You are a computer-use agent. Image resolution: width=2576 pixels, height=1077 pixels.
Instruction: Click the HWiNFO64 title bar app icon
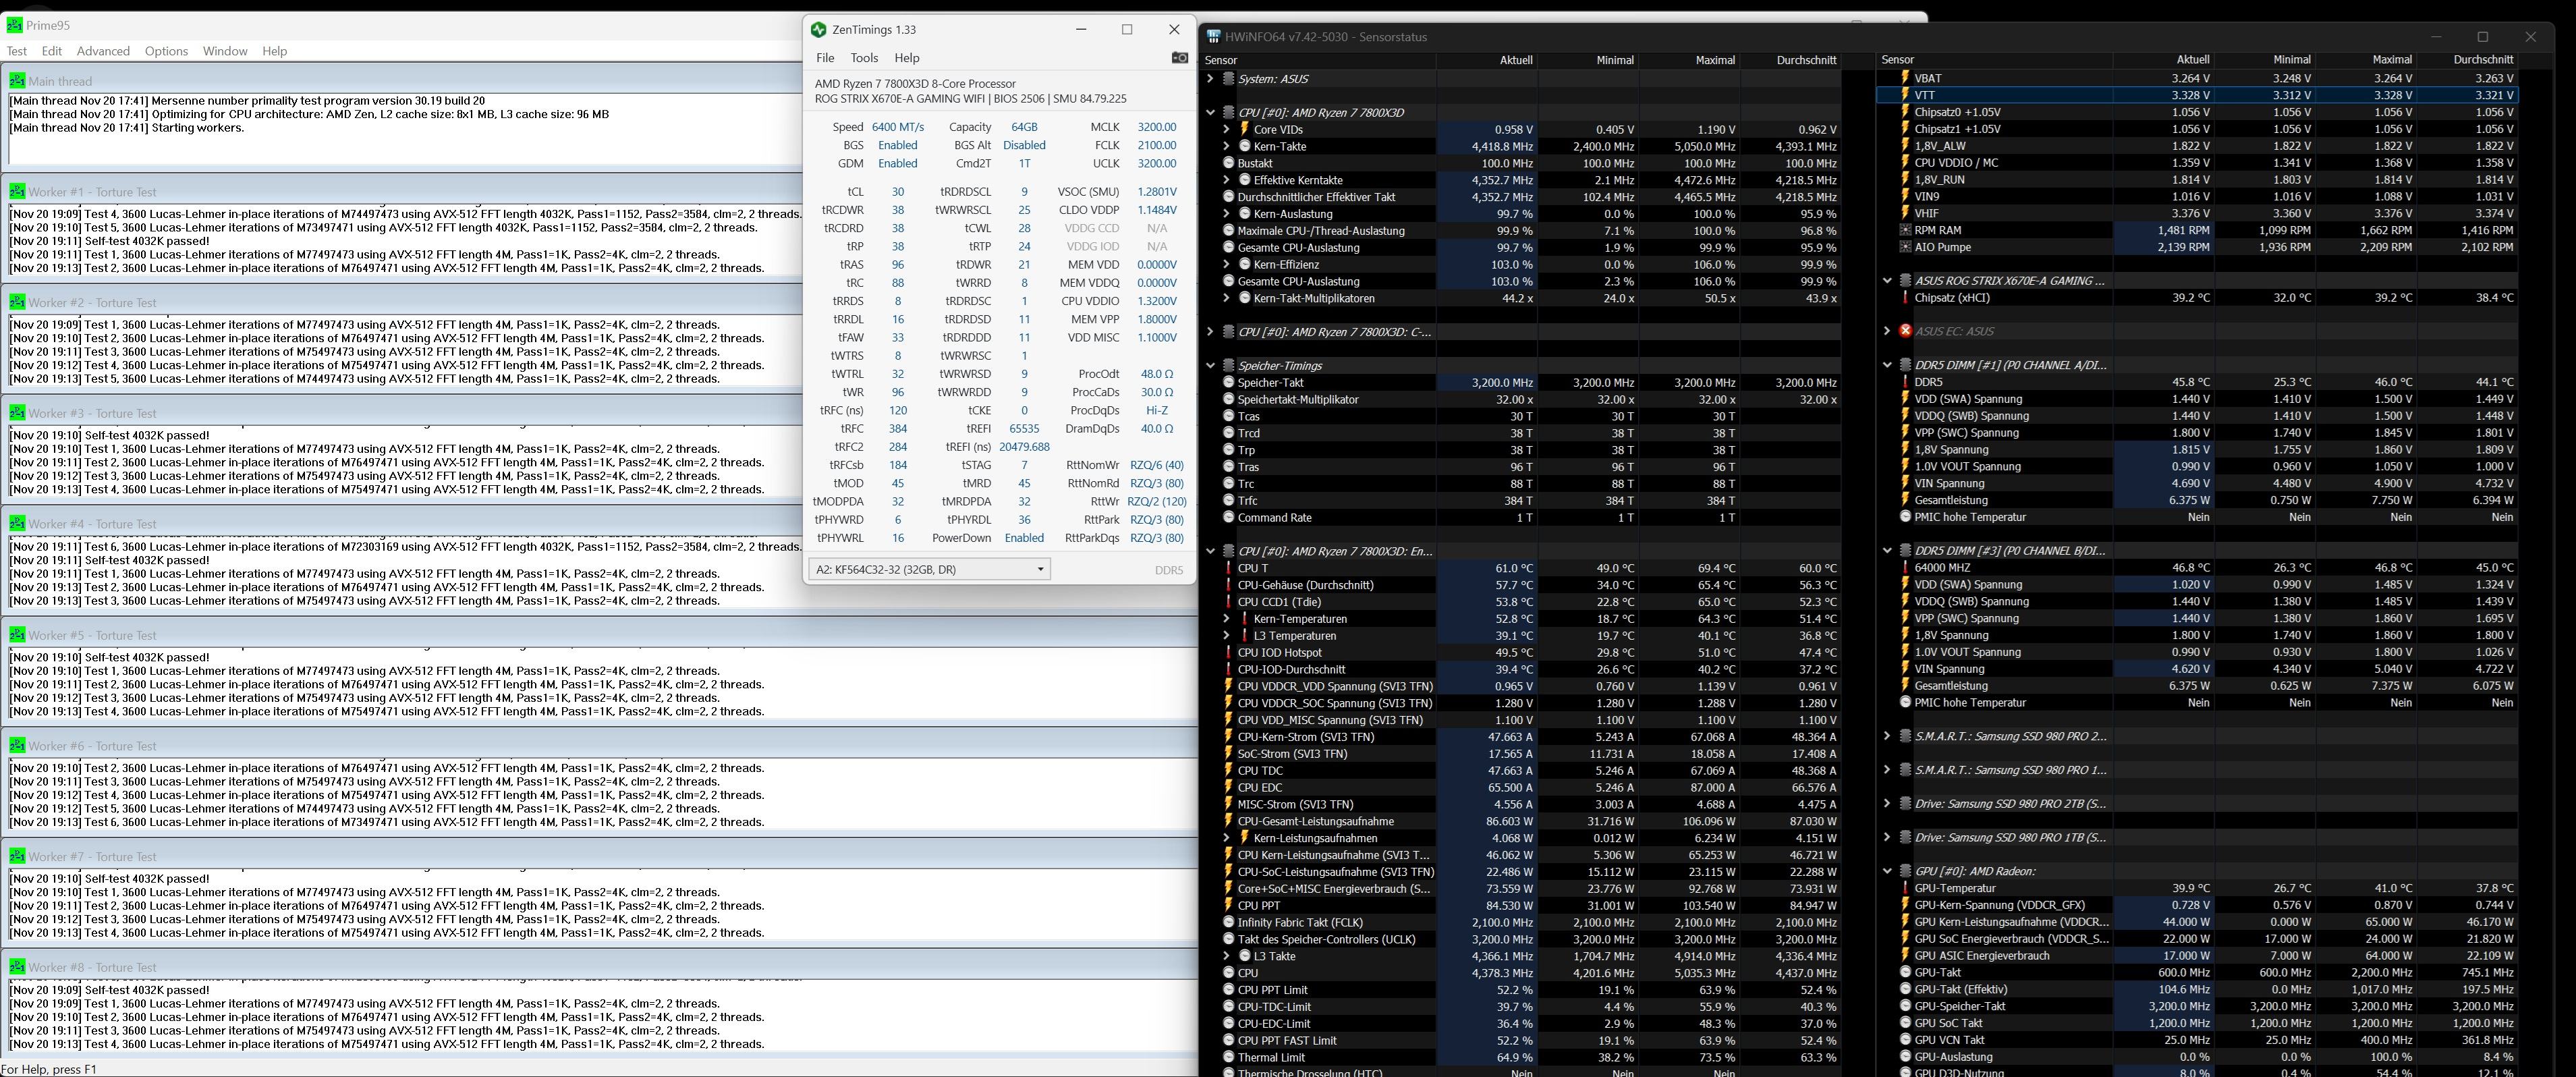pos(1214,37)
